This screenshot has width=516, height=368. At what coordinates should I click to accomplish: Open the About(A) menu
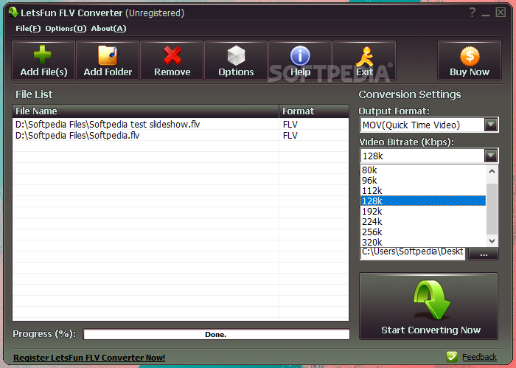click(108, 29)
